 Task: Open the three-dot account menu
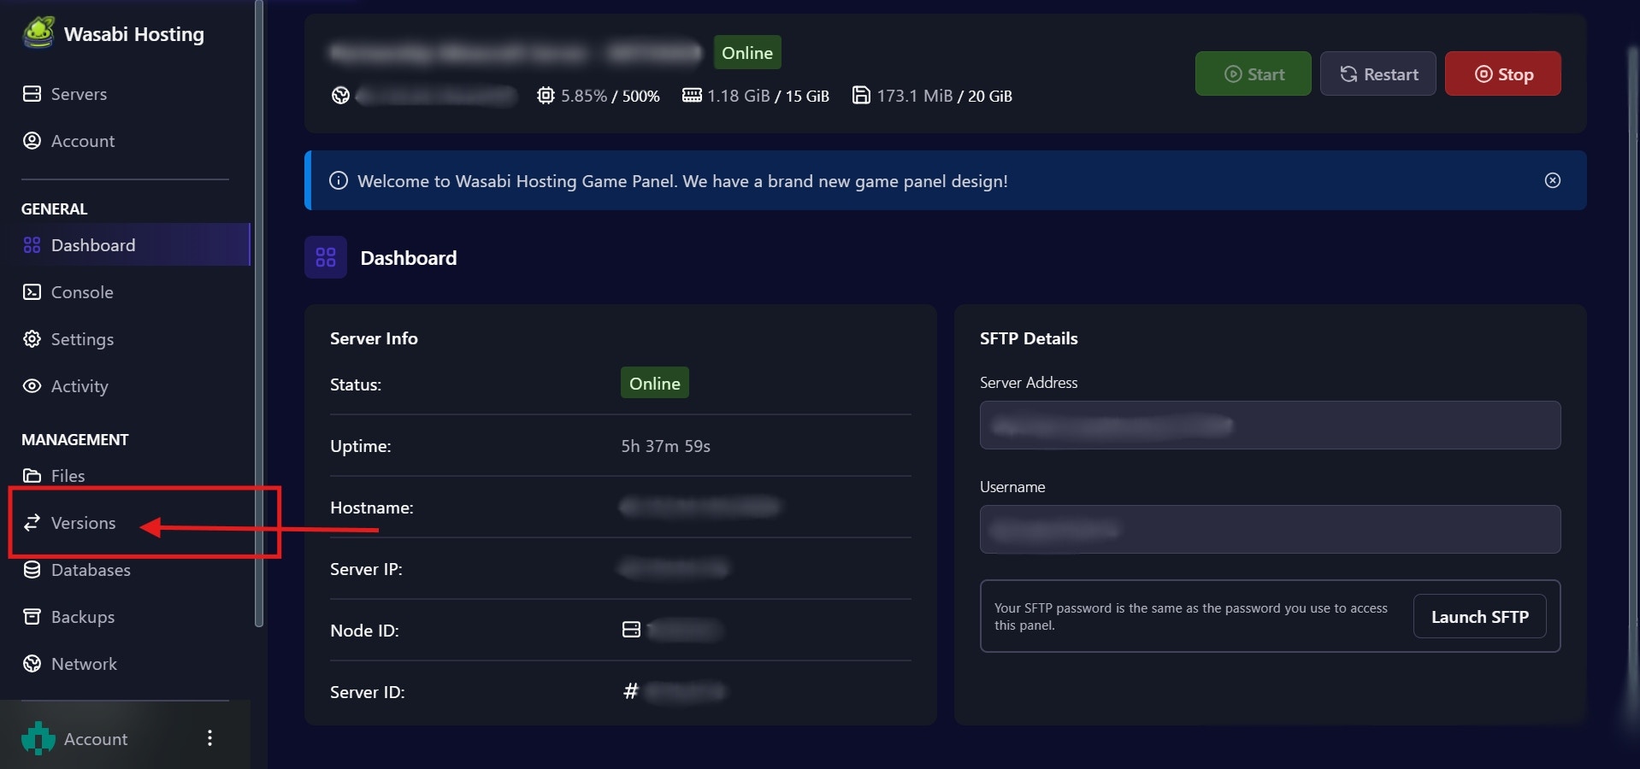[209, 738]
